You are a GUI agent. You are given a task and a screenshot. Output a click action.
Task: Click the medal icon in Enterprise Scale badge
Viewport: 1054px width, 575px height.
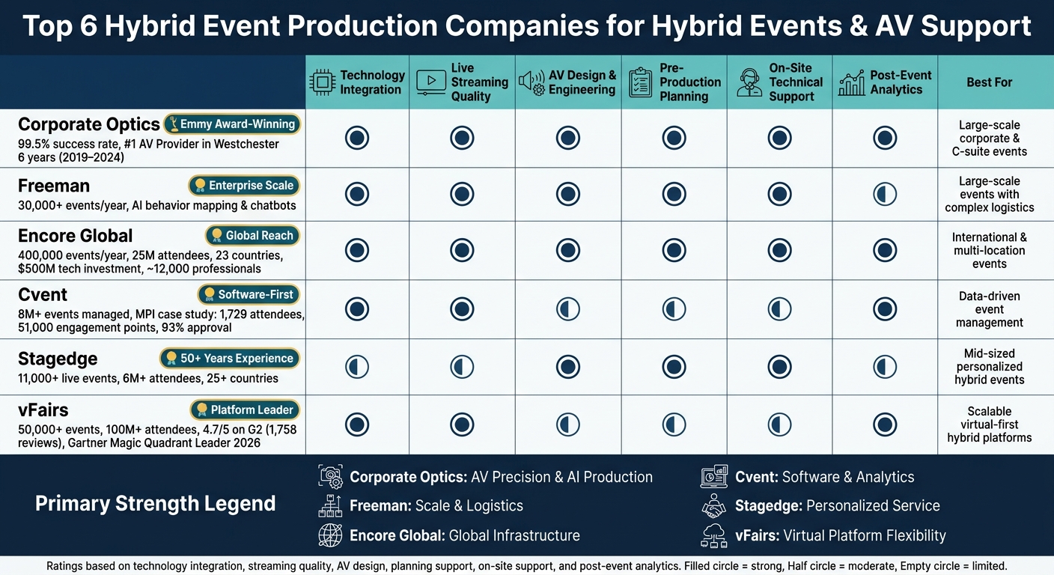pyautogui.click(x=198, y=186)
